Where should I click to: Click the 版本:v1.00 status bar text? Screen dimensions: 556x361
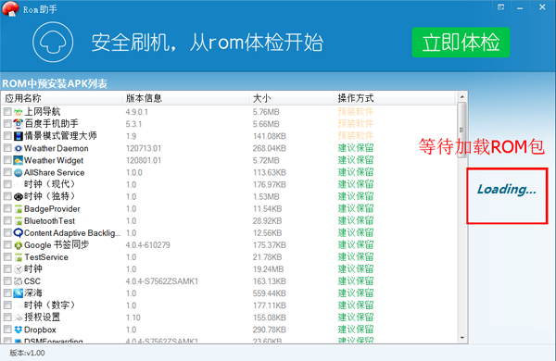pos(27,353)
